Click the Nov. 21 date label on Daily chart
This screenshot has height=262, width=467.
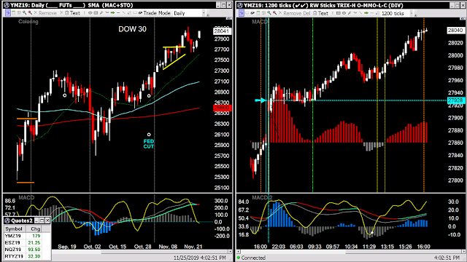(x=193, y=247)
